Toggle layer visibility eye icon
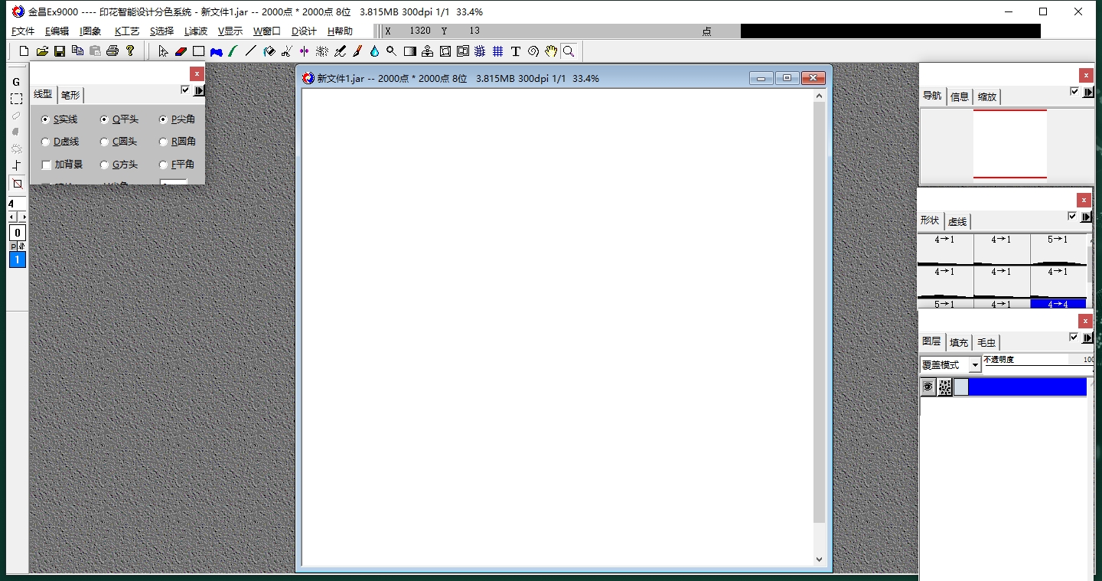Viewport: 1102px width, 581px height. pos(928,387)
